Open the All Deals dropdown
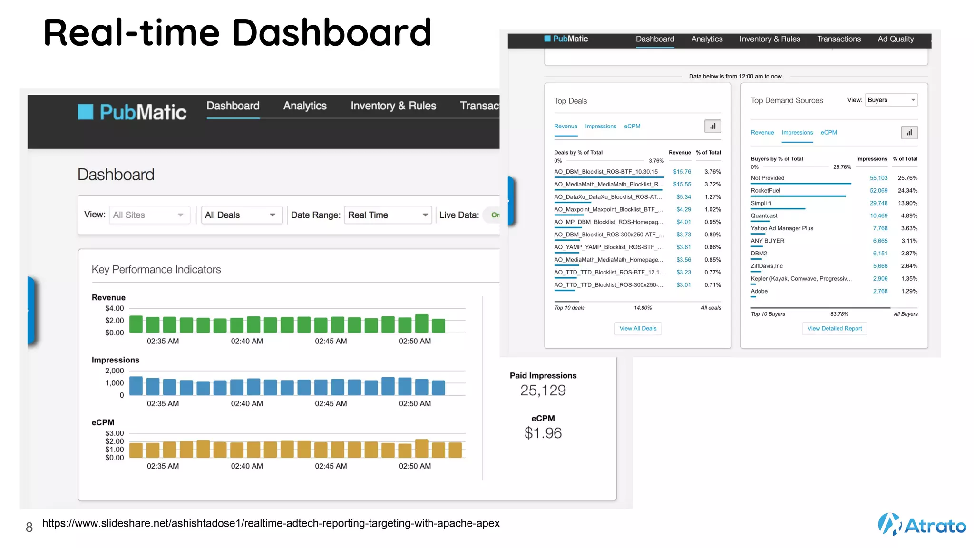This screenshot has height=548, width=974. [x=241, y=215]
